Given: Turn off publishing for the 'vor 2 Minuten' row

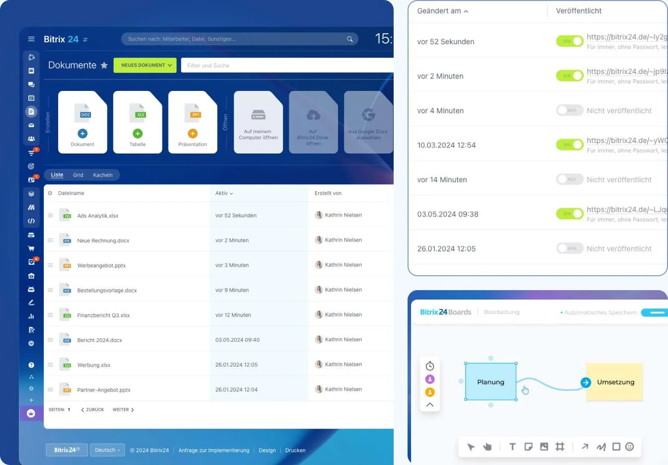Looking at the screenshot, I should pos(570,76).
